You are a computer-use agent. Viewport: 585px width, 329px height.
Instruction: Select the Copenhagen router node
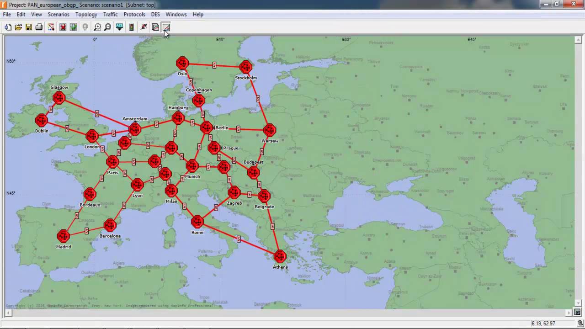(x=199, y=100)
